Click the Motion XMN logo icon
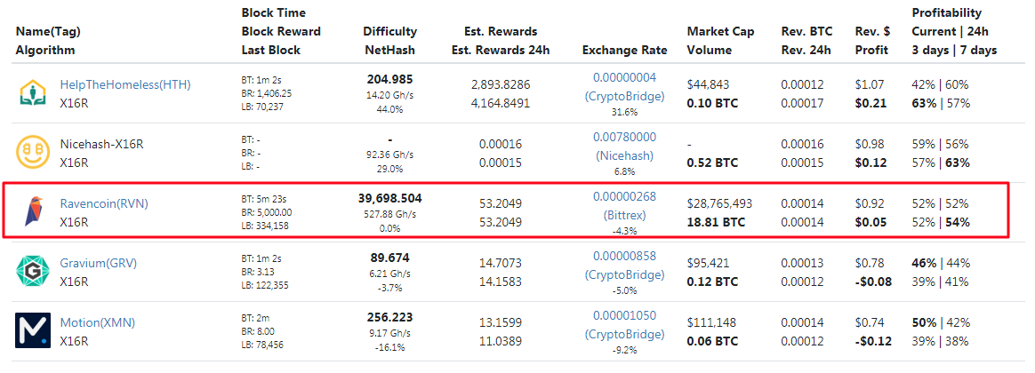 tap(33, 330)
